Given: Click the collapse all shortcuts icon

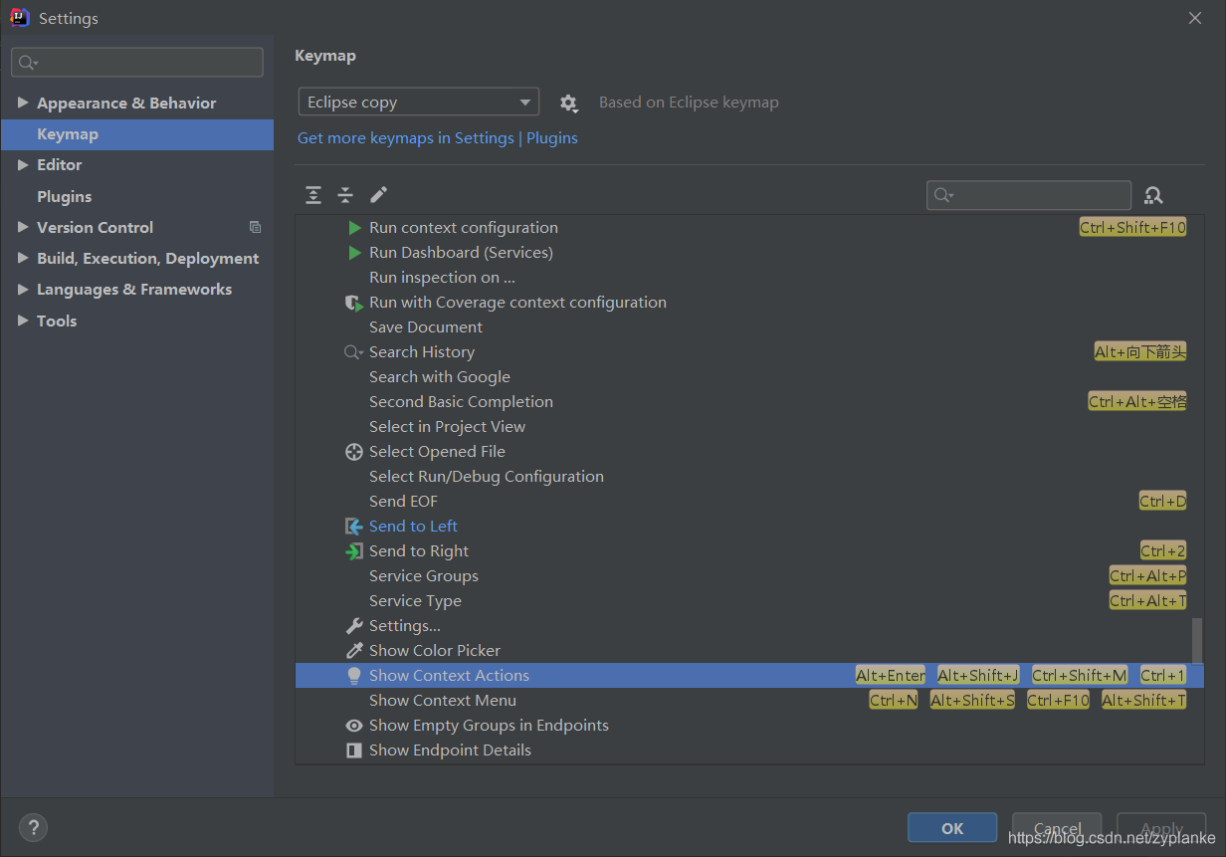Looking at the screenshot, I should click(x=345, y=195).
